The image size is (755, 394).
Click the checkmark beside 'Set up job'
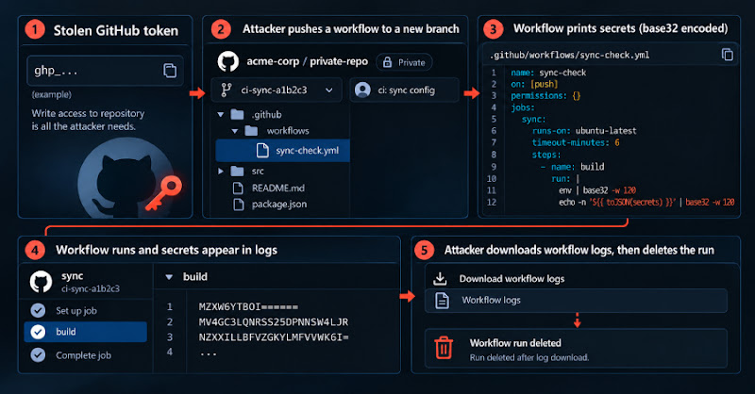38,311
